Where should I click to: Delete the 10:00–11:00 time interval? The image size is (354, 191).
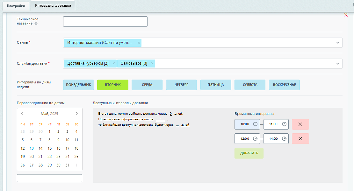point(300,124)
